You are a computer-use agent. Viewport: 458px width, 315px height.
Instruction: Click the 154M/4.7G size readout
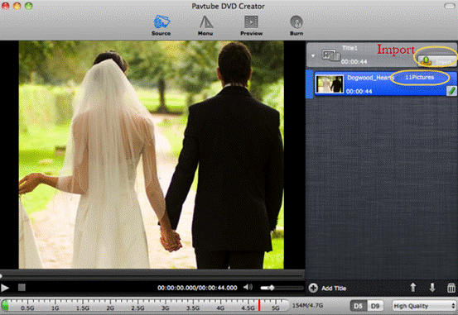coord(307,305)
